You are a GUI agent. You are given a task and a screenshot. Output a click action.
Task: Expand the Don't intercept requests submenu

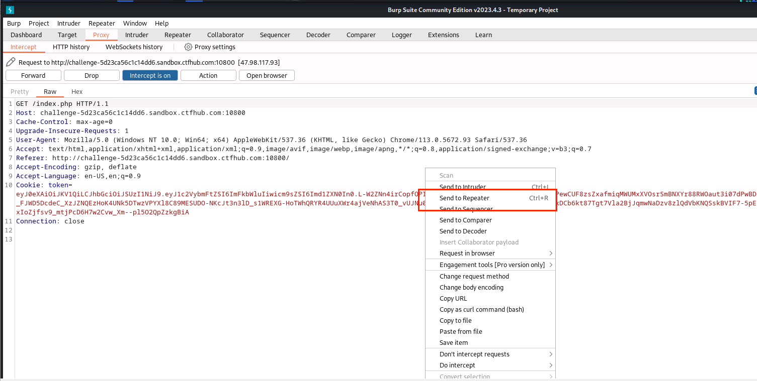tap(490, 354)
